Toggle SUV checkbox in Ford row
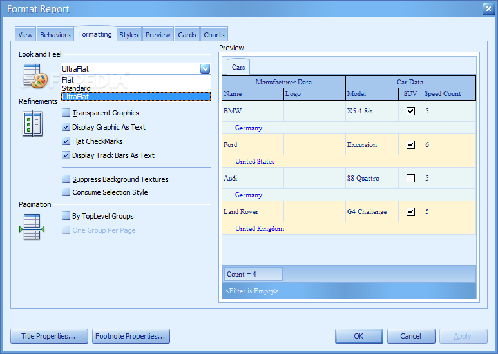The height and width of the screenshot is (354, 498). point(410,144)
